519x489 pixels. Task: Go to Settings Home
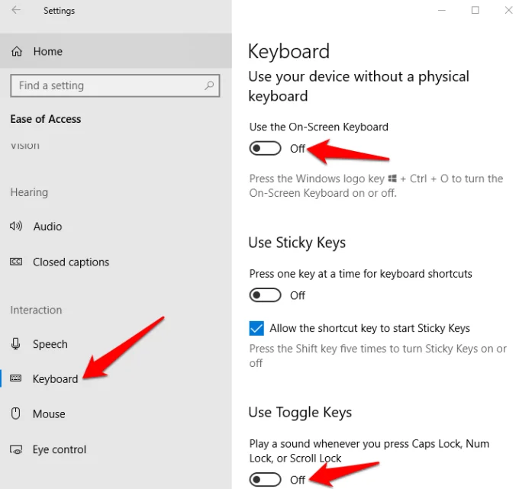47,52
